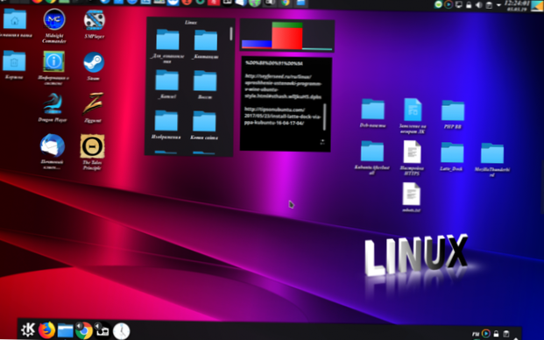This screenshot has width=544, height=340.
Task: Open the home folder desktop icon
Action: click(x=15, y=19)
